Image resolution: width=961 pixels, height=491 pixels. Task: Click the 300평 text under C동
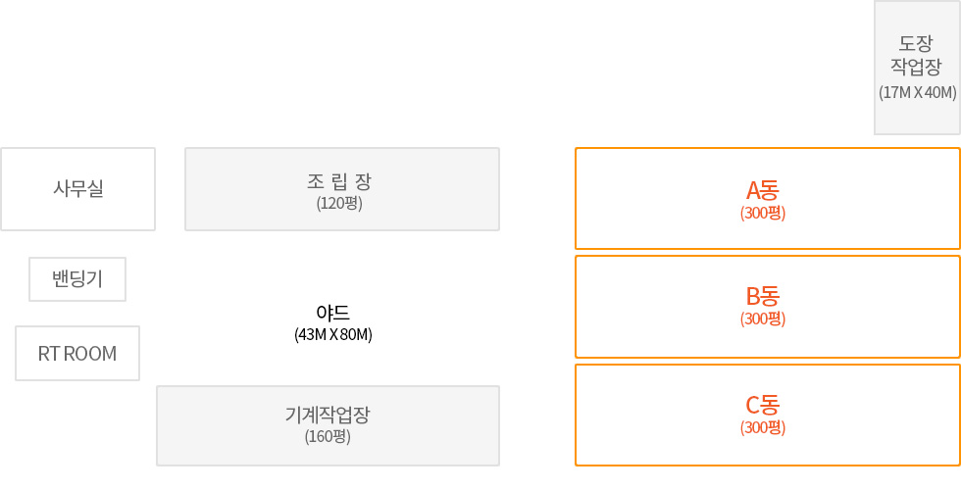click(763, 427)
